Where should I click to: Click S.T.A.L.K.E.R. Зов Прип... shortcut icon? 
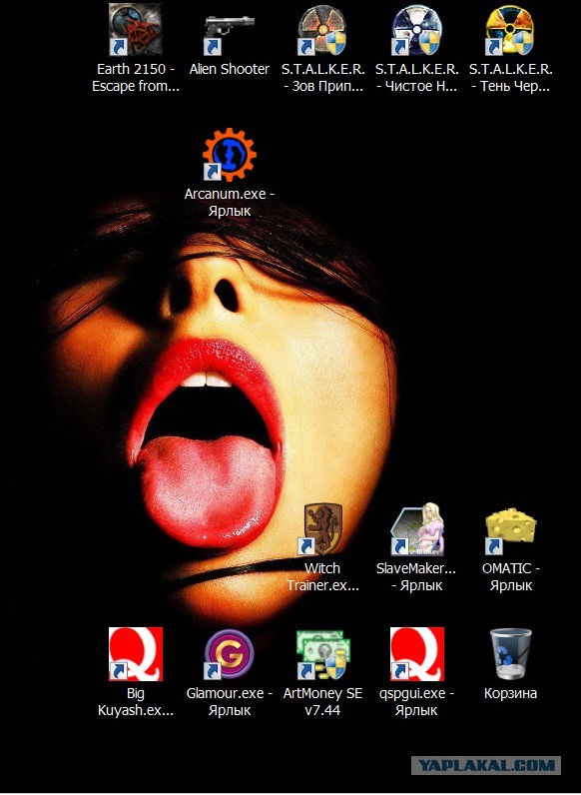click(322, 29)
